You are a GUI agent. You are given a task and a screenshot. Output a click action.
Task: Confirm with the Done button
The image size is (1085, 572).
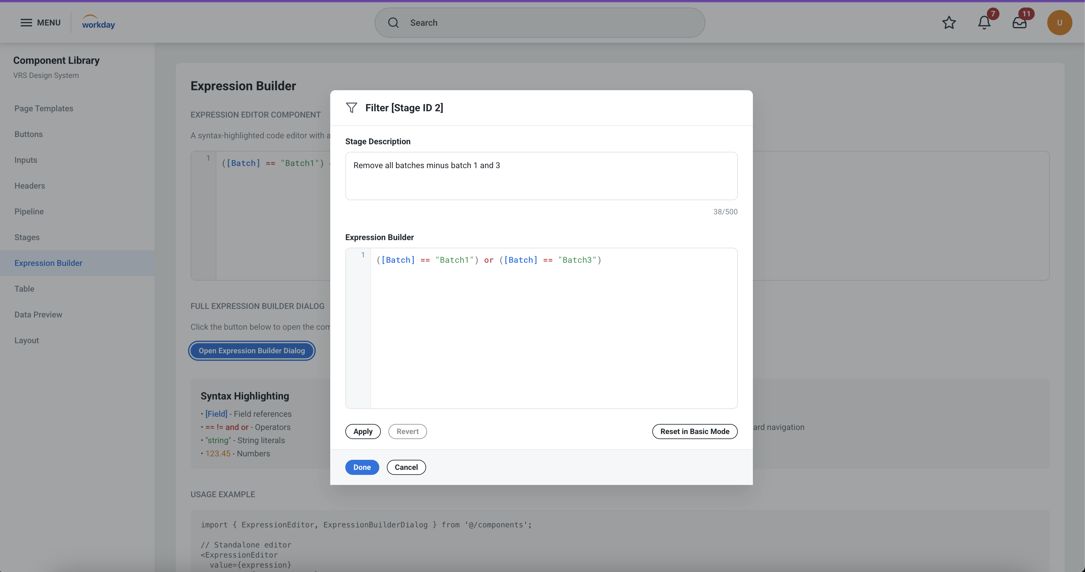(362, 467)
